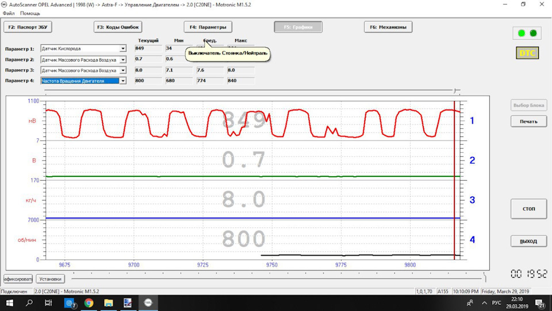Expand Параметр 2 dropdown arrow
The image size is (552, 311).
123,59
